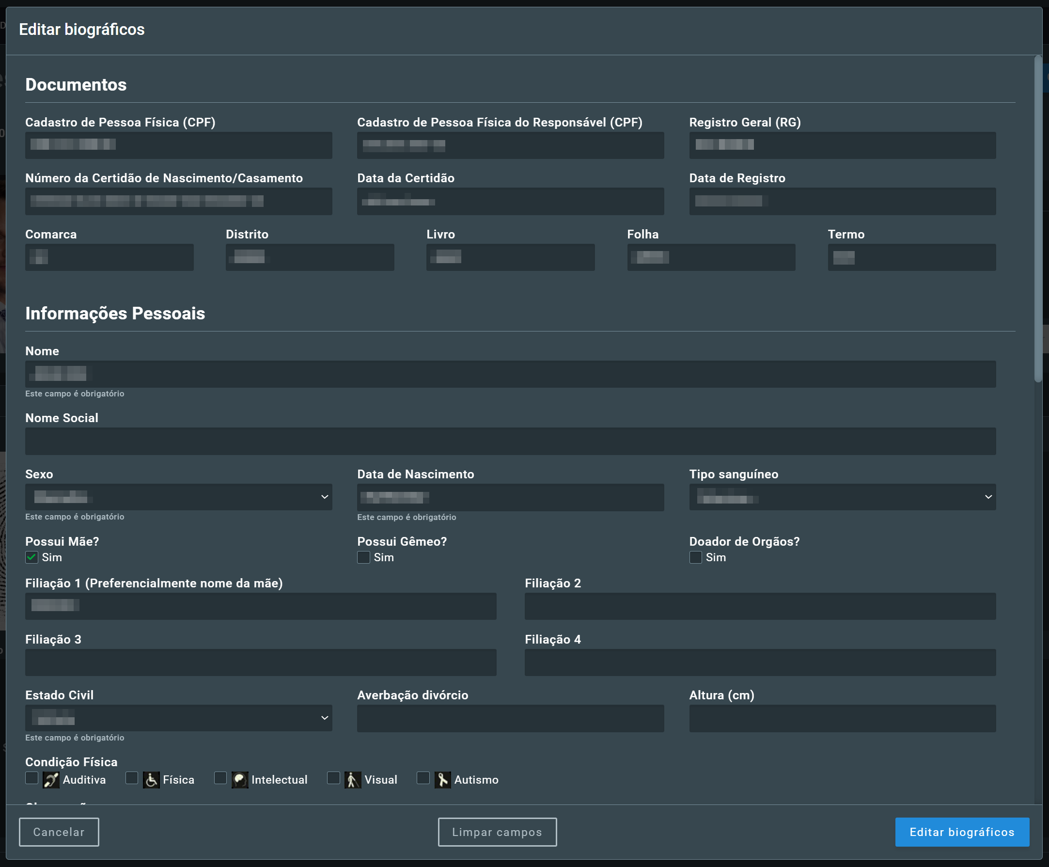Open the Estado Civil dropdown
The image size is (1049, 867).
[x=179, y=718]
